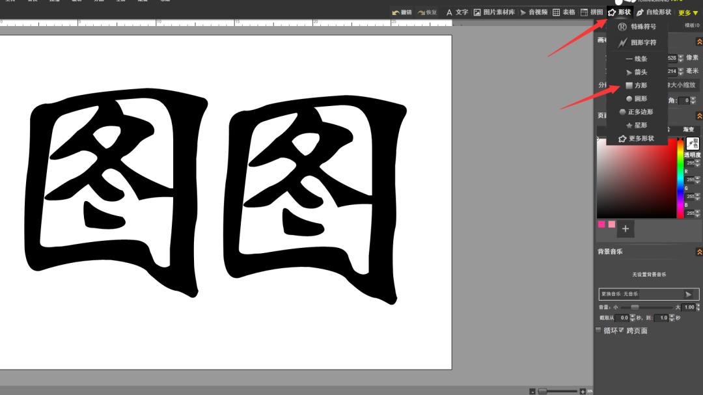
Task: Click the 音量 volume slider handle
Action: click(635, 307)
